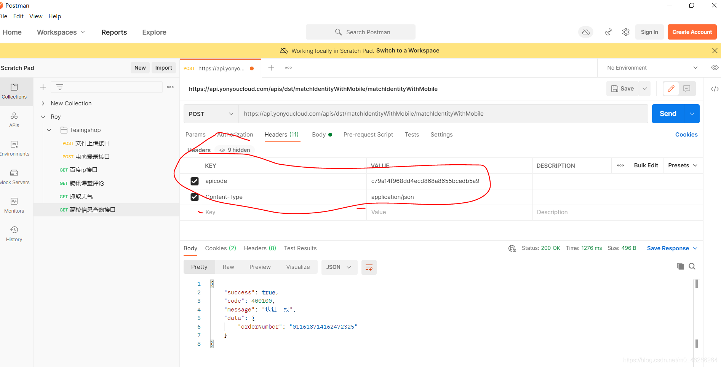Open the APIs sidebar panel
721x367 pixels.
pyautogui.click(x=14, y=120)
